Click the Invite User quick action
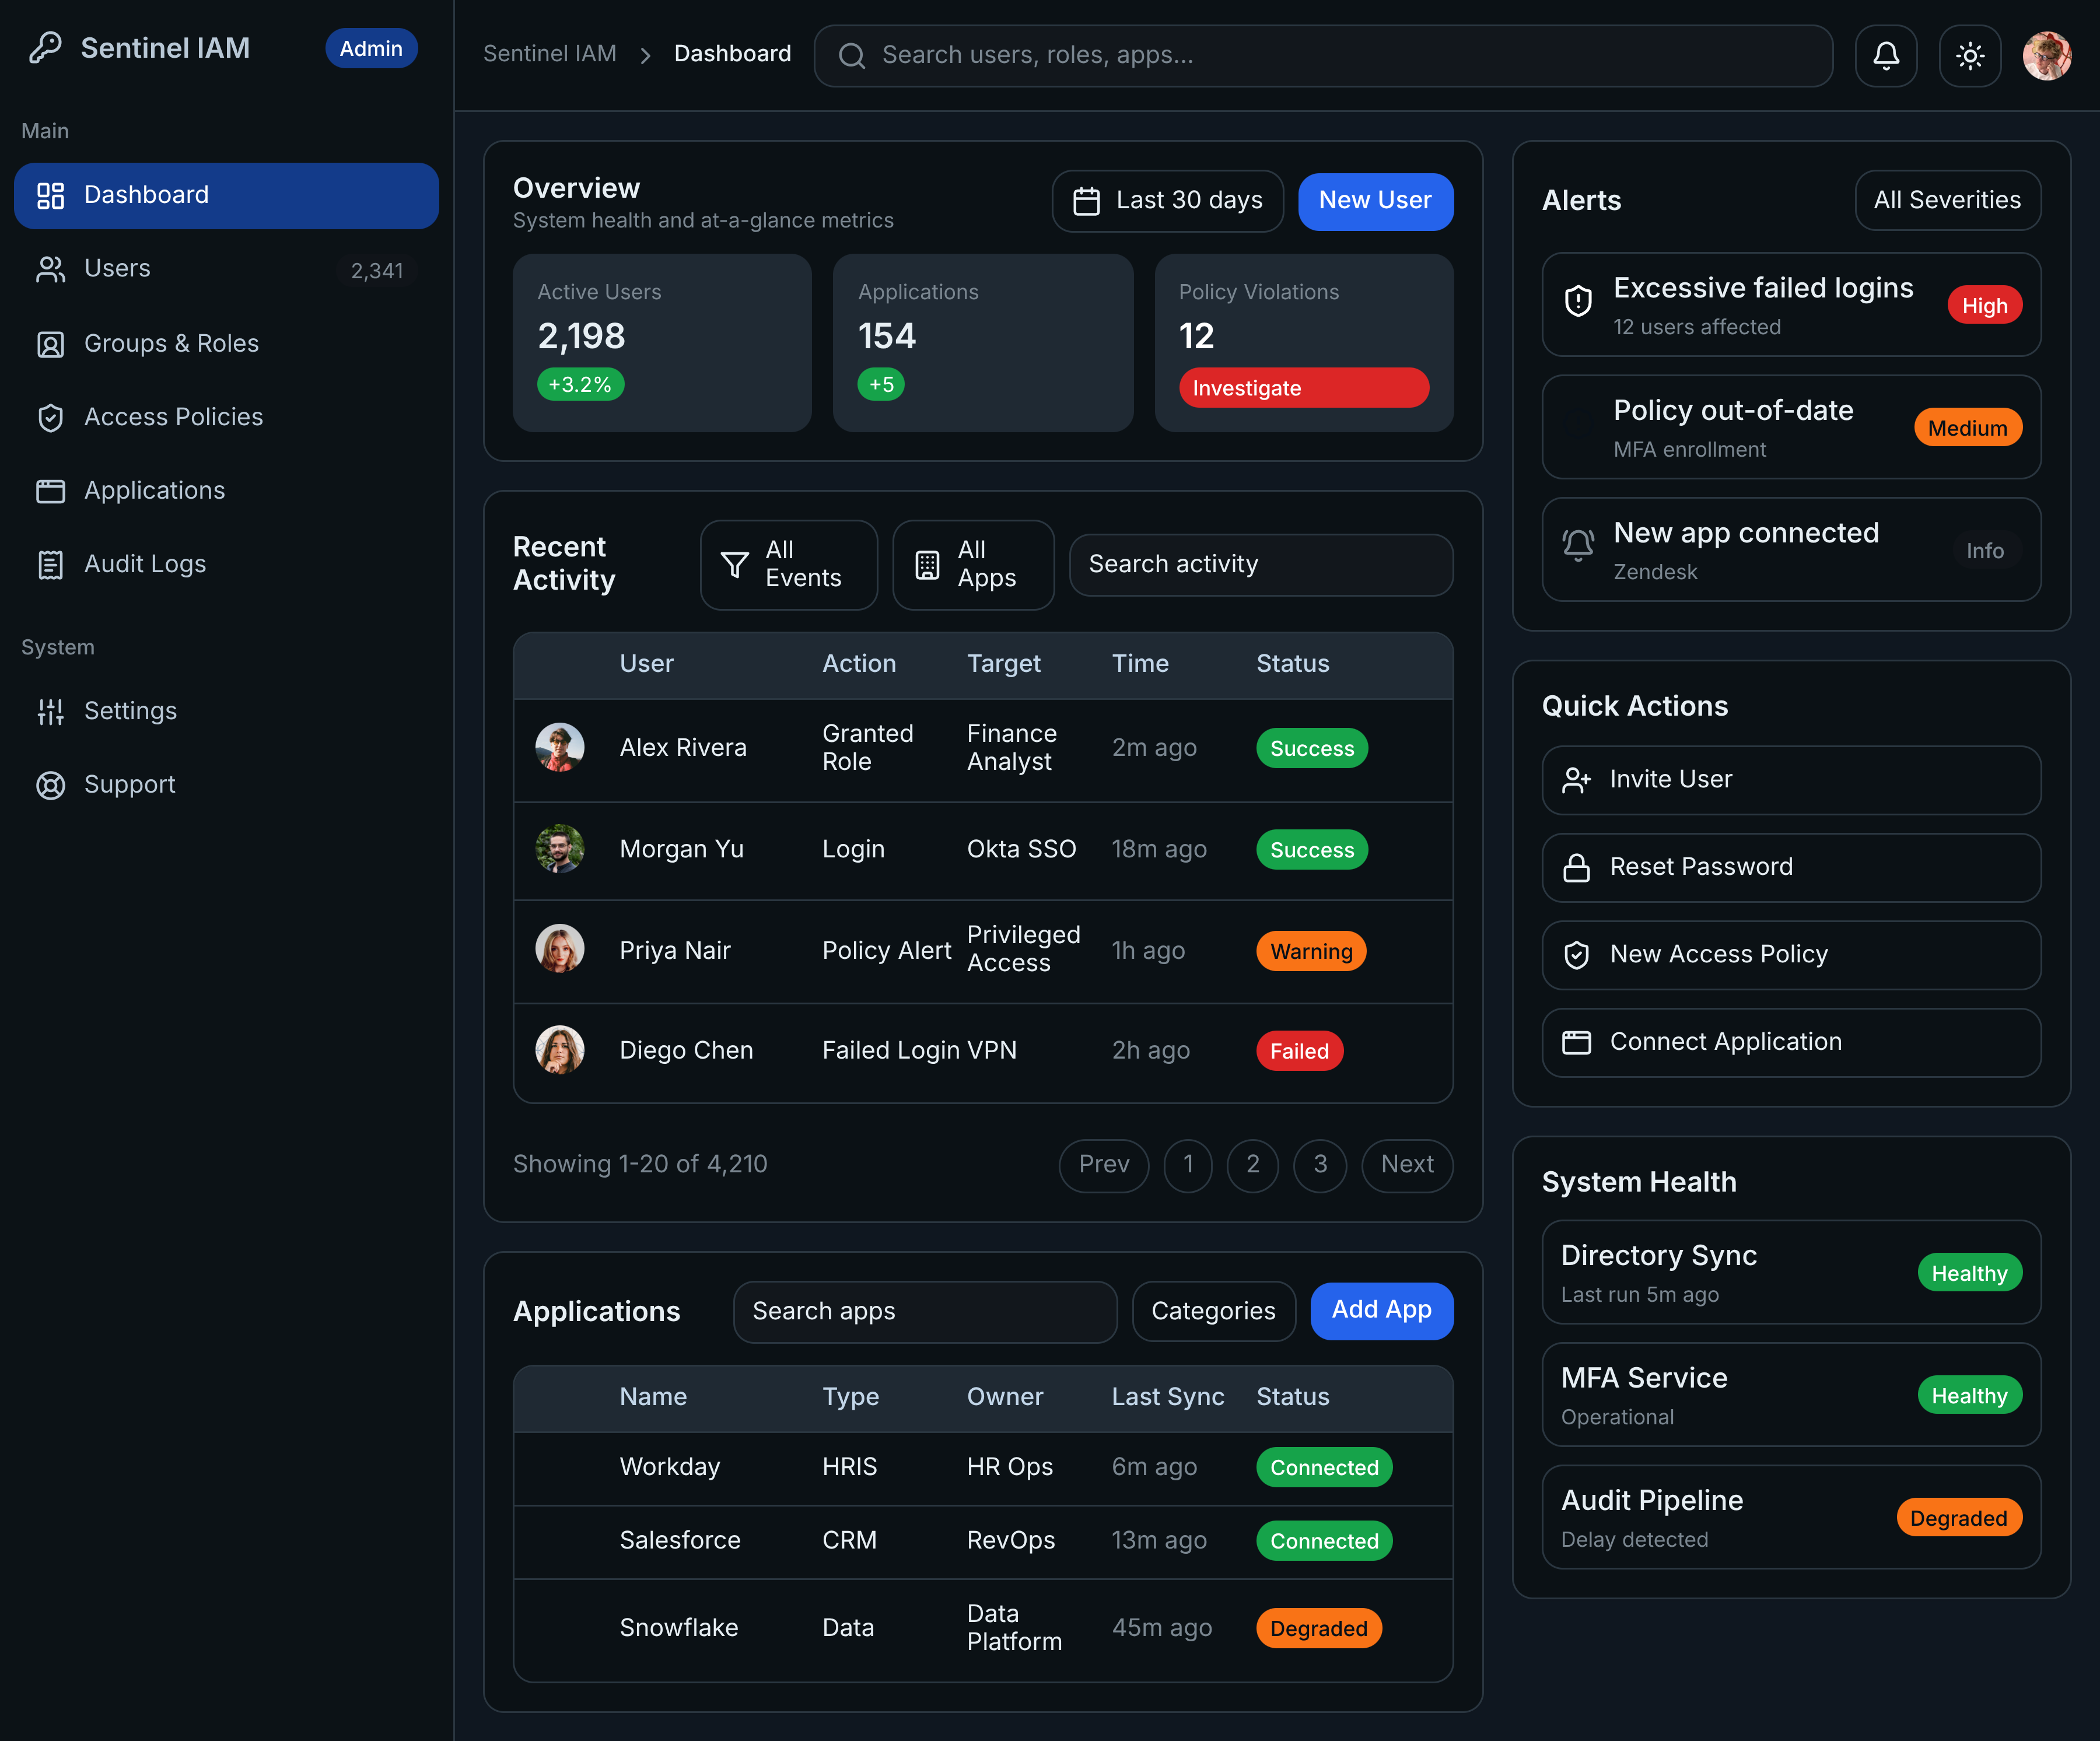This screenshot has width=2100, height=1741. (1790, 779)
